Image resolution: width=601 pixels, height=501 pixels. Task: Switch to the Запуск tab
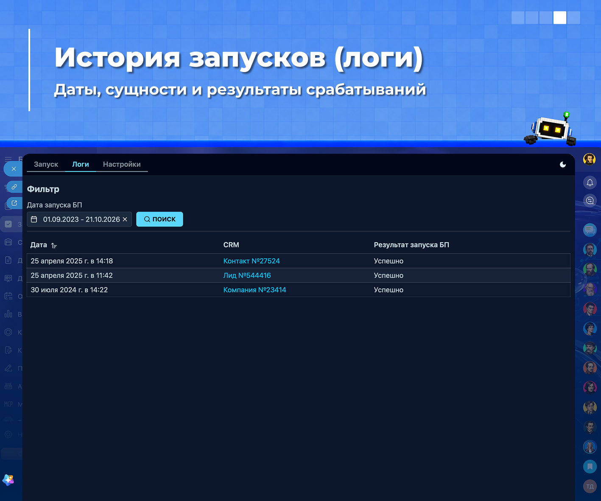click(46, 164)
